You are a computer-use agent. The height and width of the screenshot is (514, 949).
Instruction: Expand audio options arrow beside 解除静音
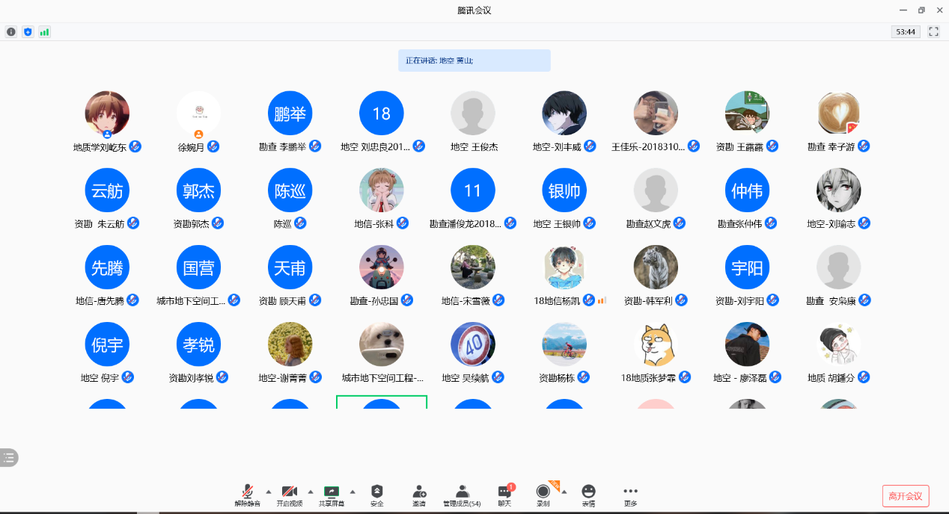click(269, 492)
